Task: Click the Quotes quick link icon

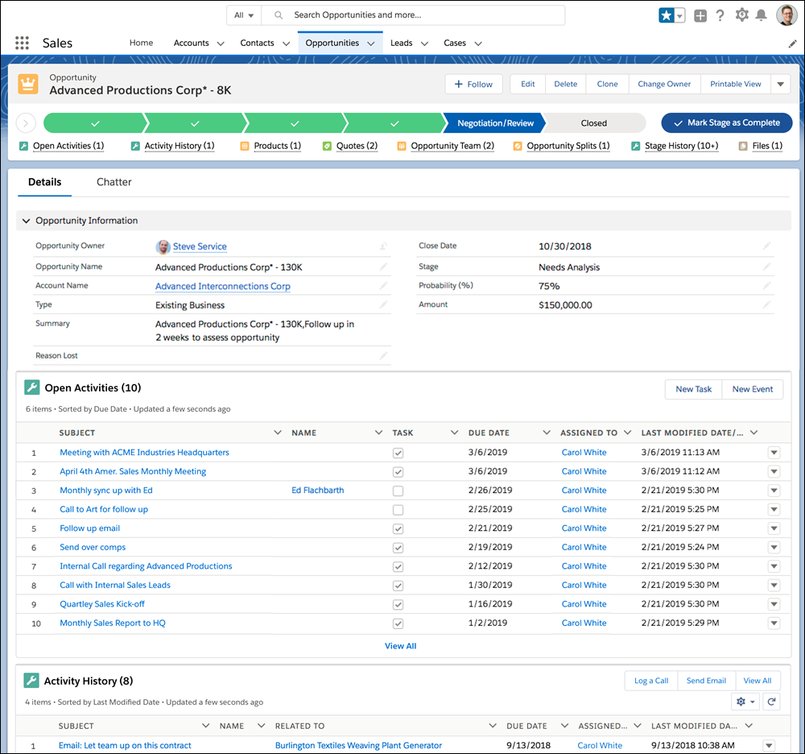Action: (327, 146)
